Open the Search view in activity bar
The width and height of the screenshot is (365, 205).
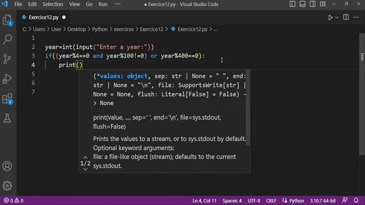pyautogui.click(x=7, y=39)
